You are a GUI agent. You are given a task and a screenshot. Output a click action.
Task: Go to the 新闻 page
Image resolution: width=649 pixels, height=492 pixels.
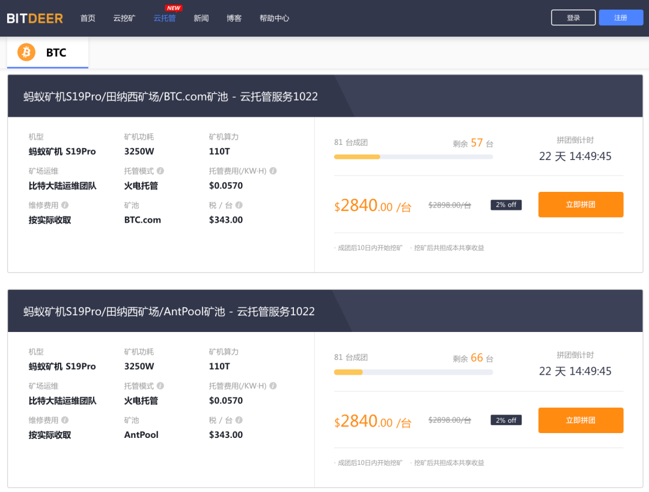201,18
